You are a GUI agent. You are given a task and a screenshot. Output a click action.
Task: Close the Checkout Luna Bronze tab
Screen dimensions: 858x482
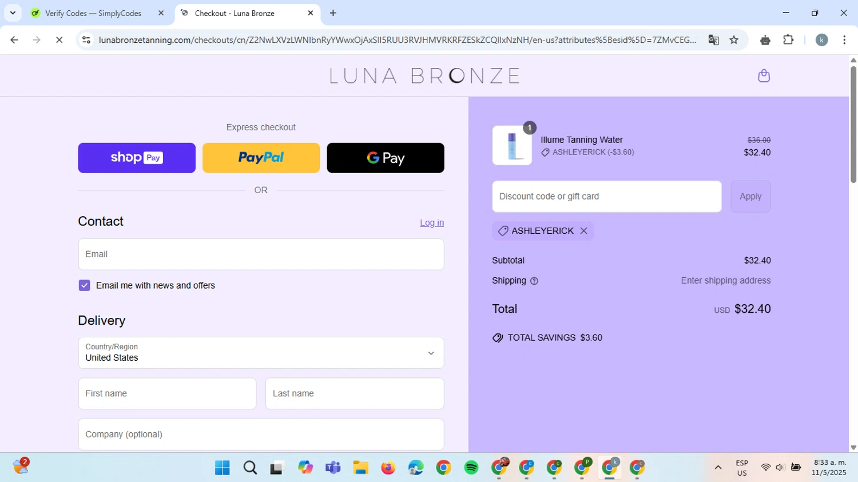[311, 13]
